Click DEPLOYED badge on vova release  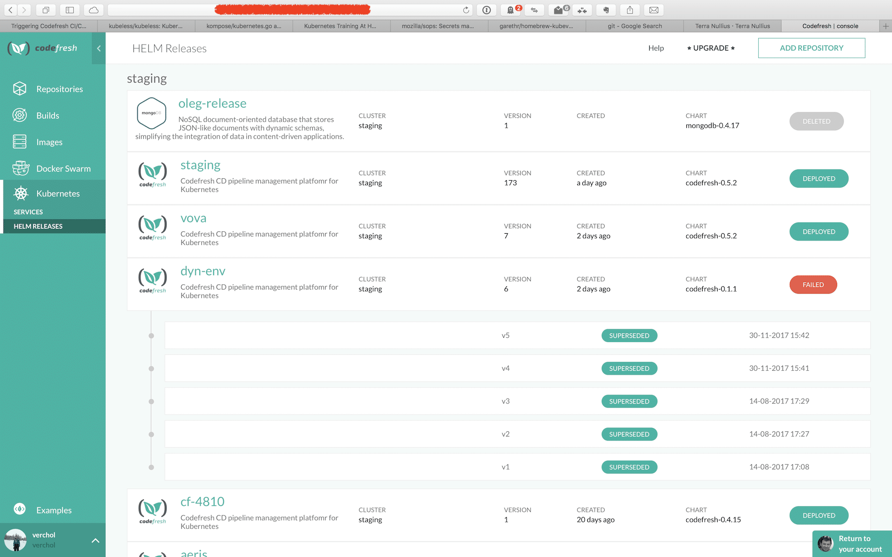click(819, 232)
